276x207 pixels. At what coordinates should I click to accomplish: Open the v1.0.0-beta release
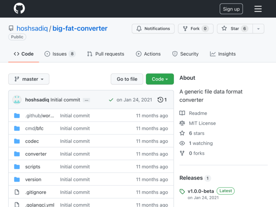pyautogui.click(x=201, y=191)
